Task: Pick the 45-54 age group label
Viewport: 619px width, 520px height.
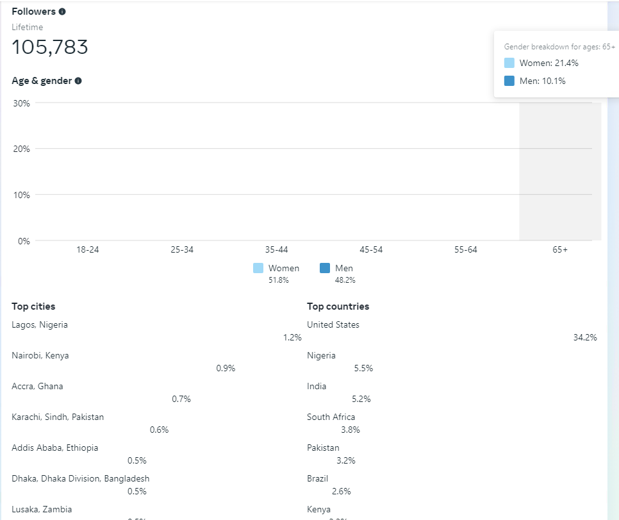Action: (371, 249)
